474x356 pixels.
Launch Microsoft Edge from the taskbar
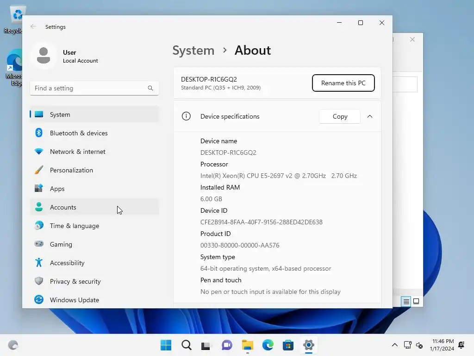click(268, 345)
